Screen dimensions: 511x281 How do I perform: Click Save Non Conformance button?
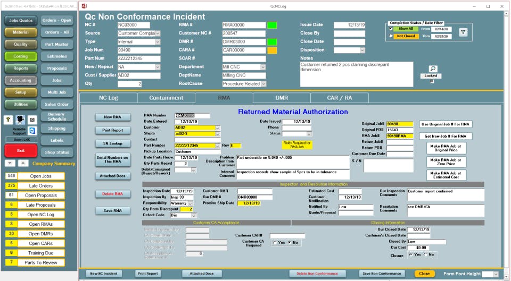tap(382, 274)
